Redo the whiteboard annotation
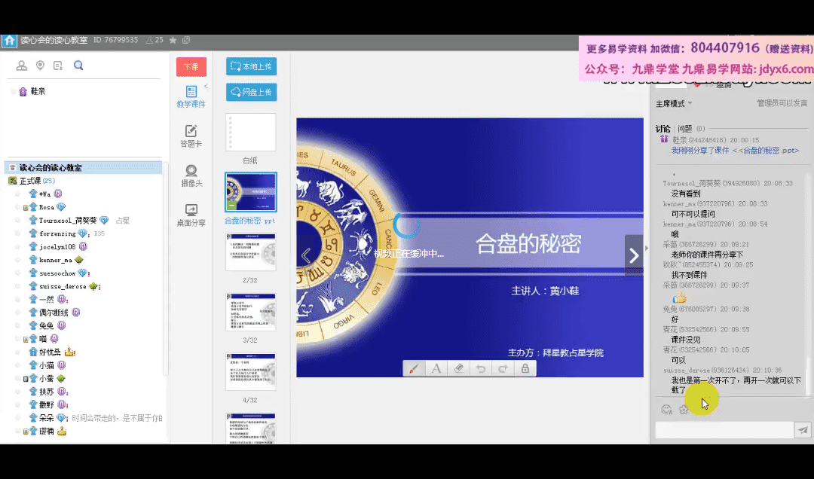Image resolution: width=814 pixels, height=479 pixels. click(x=502, y=368)
